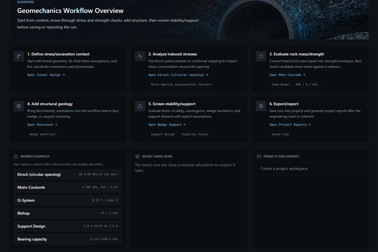Image resolution: width=378 pixels, height=252 pixels.
Task: Open the Bearing capacity worked example
Action: (67, 239)
